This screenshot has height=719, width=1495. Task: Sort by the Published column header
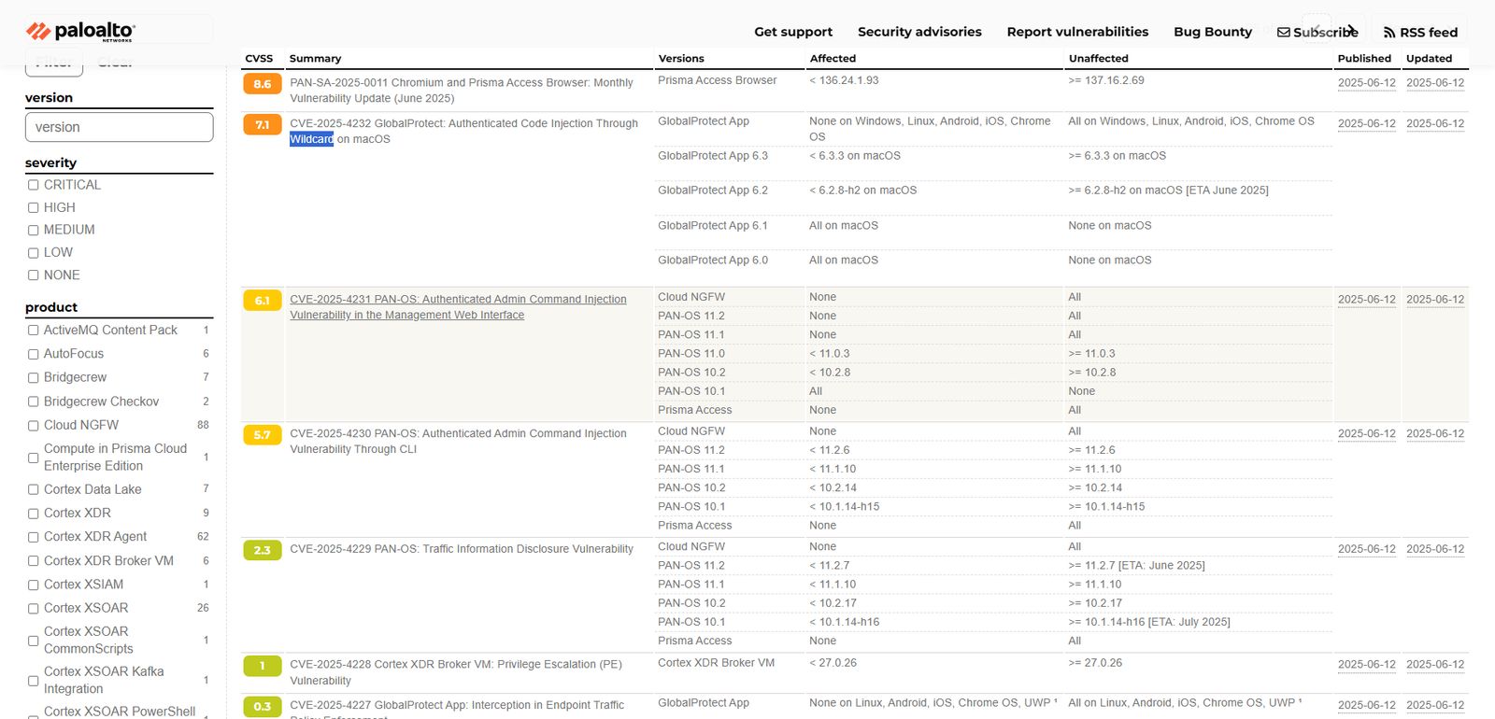click(x=1364, y=58)
